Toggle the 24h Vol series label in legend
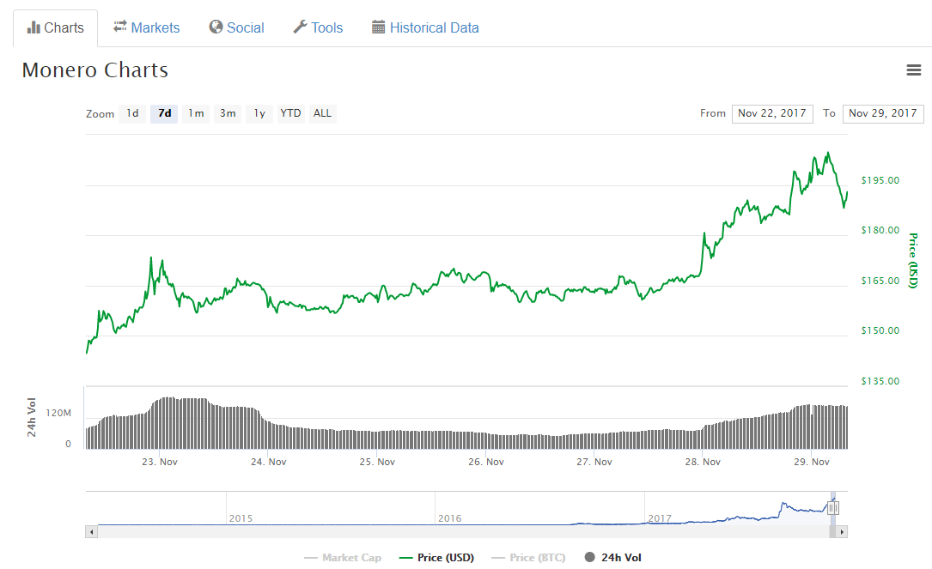This screenshot has height=569, width=932. click(621, 558)
